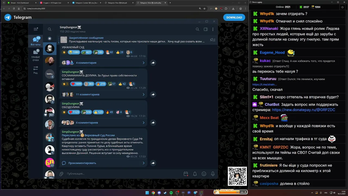
Task: Open the emoji picker
Action: 204,174
